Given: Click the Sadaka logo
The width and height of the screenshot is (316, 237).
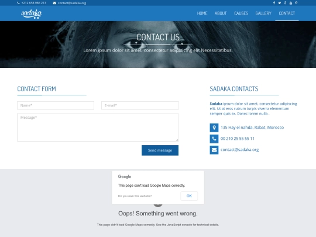Looking at the screenshot, I should point(31,13).
